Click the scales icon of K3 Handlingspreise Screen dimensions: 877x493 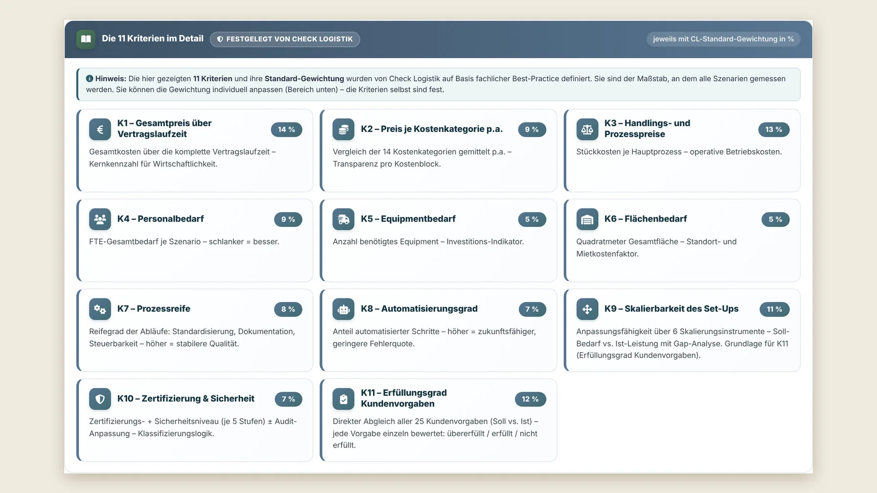click(x=587, y=130)
